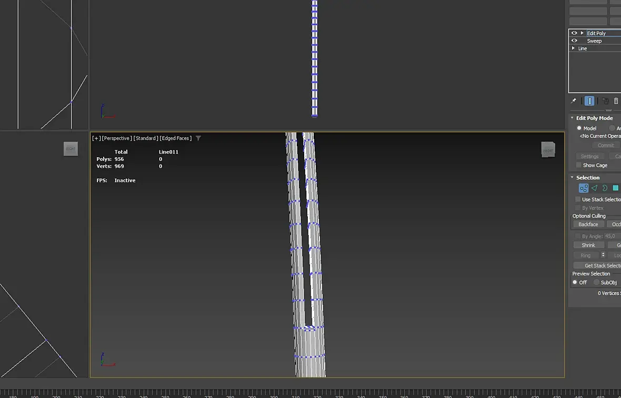This screenshot has width=621, height=398.
Task: Click the Settings button
Action: 589,156
